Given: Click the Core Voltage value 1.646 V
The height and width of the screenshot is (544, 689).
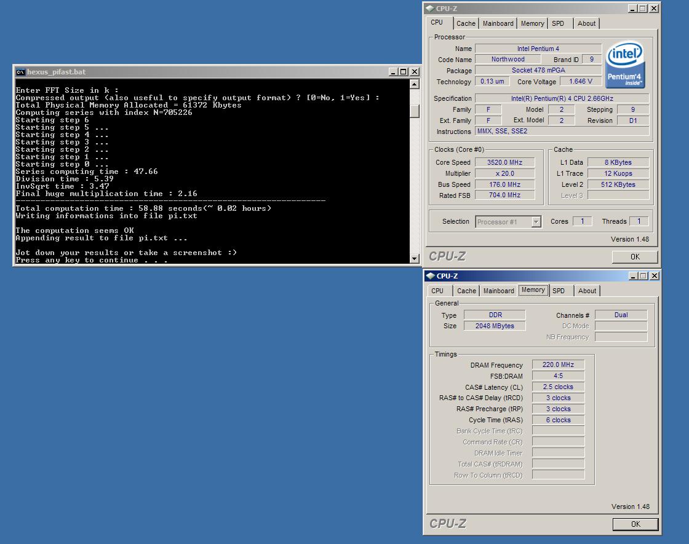Looking at the screenshot, I should [581, 81].
